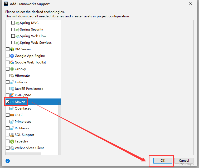Click the Groovy icon
This screenshot has width=199, height=168.
pos(12,69)
